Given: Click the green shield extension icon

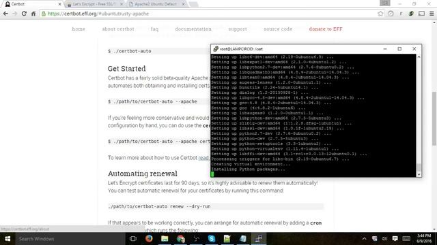Looking at the screenshot, I should tap(411, 14).
